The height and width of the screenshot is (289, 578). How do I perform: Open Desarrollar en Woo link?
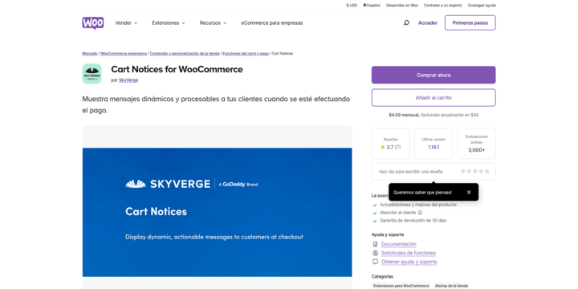tap(402, 6)
